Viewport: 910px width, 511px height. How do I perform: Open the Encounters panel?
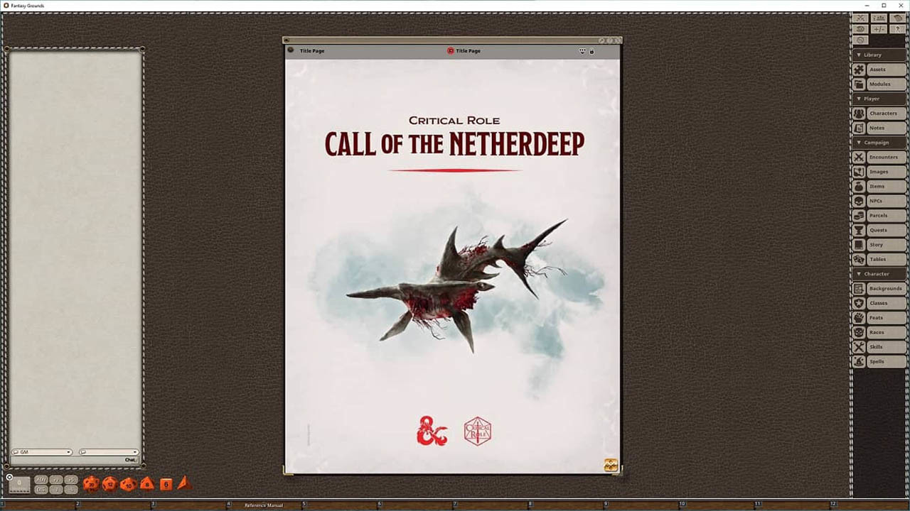pyautogui.click(x=884, y=157)
